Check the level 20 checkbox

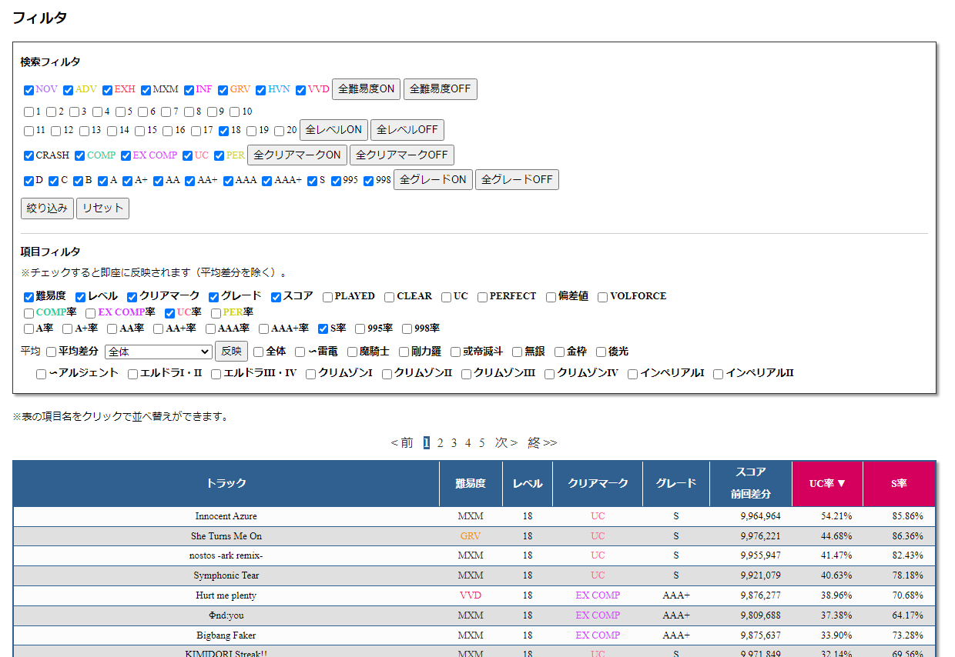280,131
